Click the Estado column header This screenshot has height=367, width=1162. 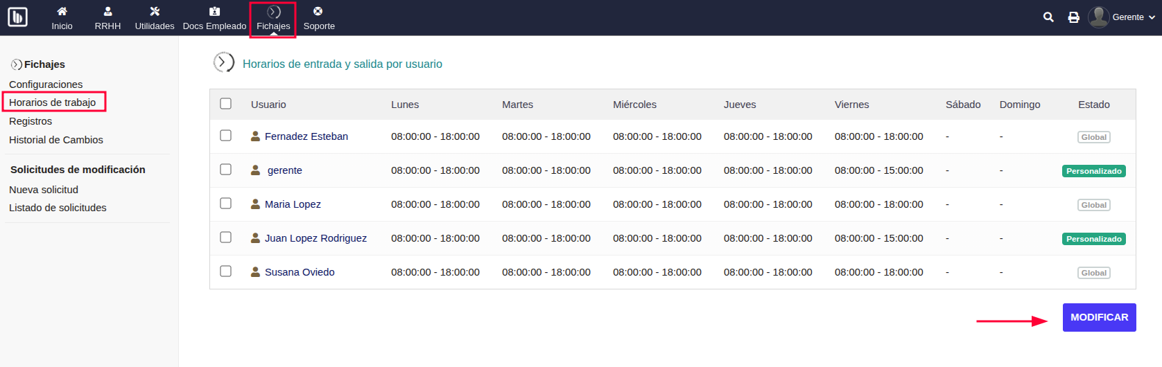click(1094, 105)
